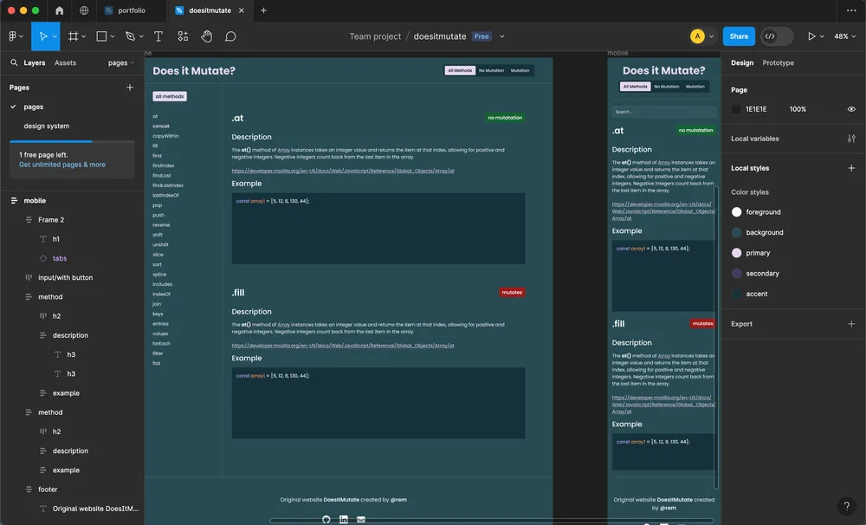Image resolution: width=866 pixels, height=525 pixels.
Task: Select the Rectangle shape tool
Action: [x=101, y=36]
